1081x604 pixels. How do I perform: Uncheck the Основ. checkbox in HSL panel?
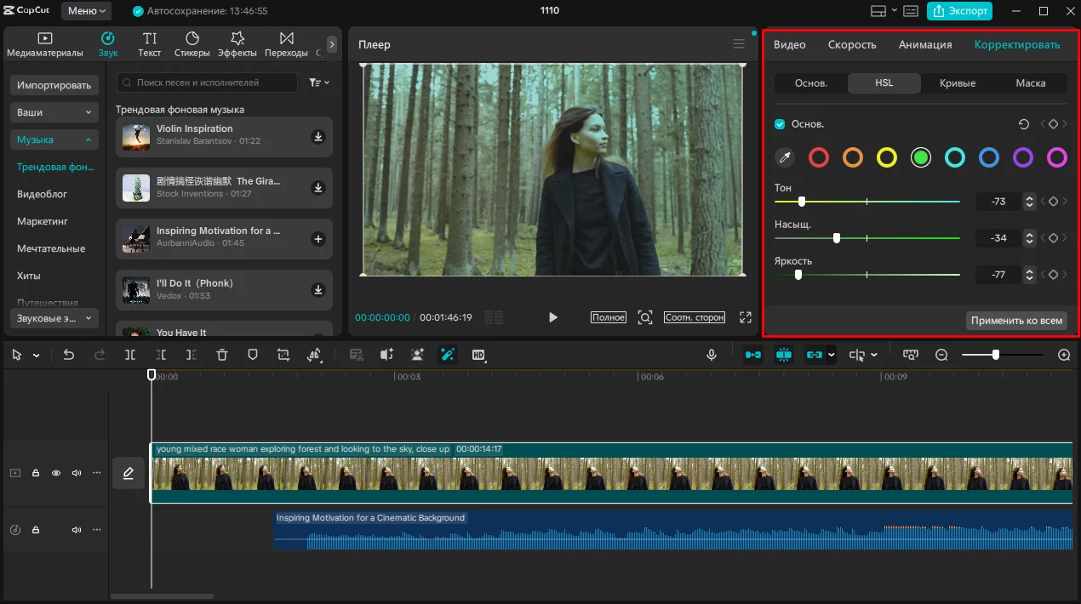780,124
